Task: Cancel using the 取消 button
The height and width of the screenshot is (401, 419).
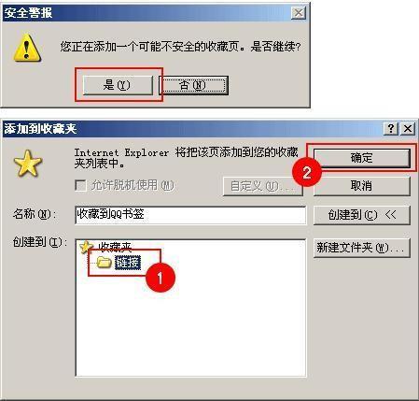Action: pyautogui.click(x=362, y=186)
